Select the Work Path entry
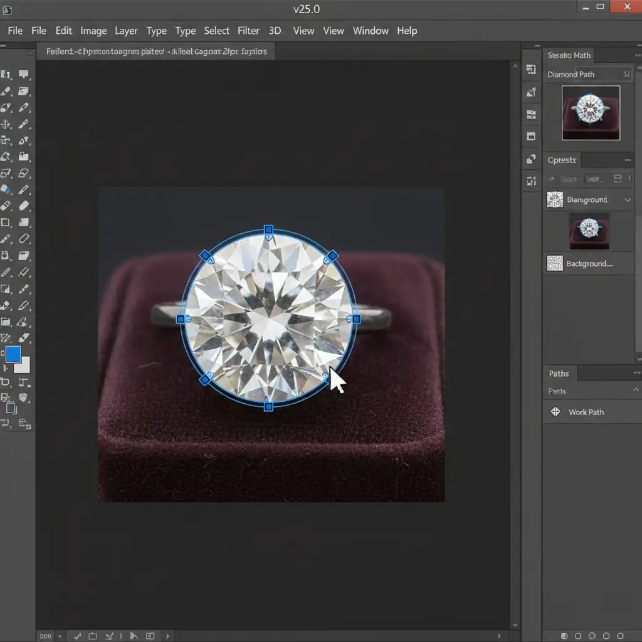 point(586,412)
